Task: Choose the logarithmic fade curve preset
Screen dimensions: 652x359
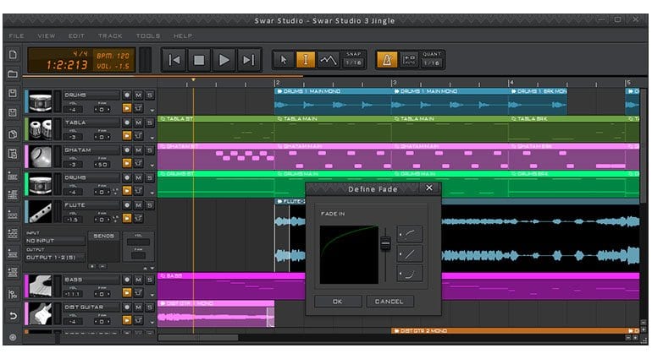Action: click(410, 235)
